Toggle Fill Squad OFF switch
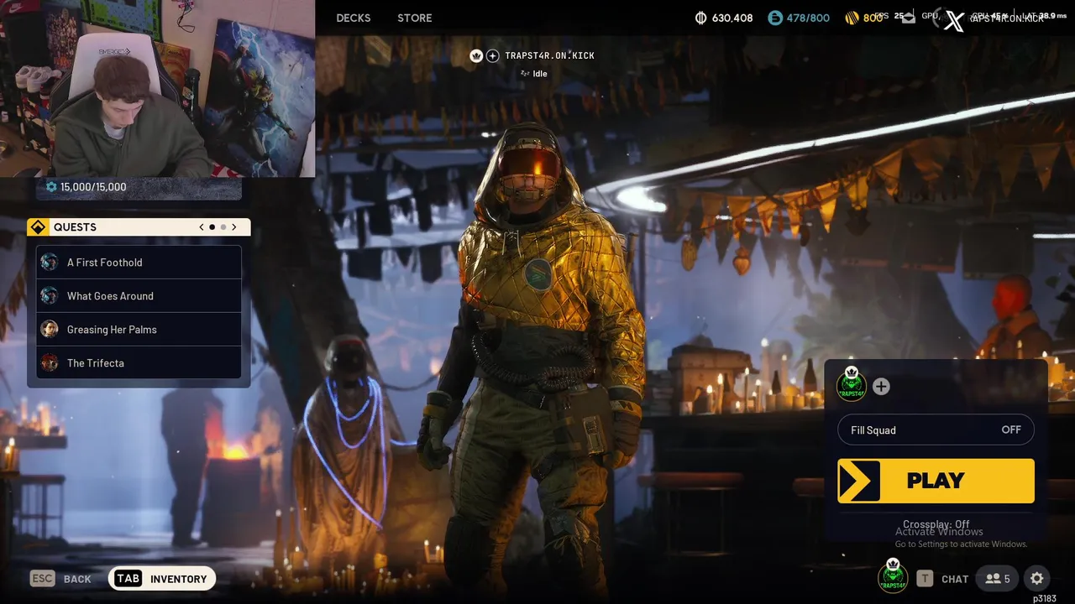 click(x=936, y=430)
